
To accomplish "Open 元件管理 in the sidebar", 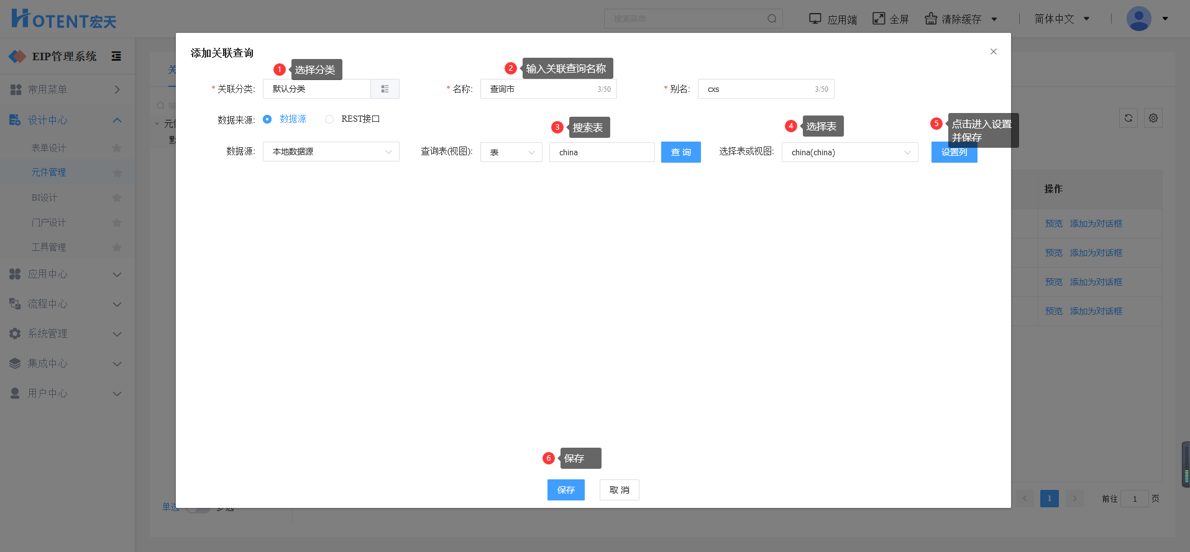I will click(x=48, y=173).
